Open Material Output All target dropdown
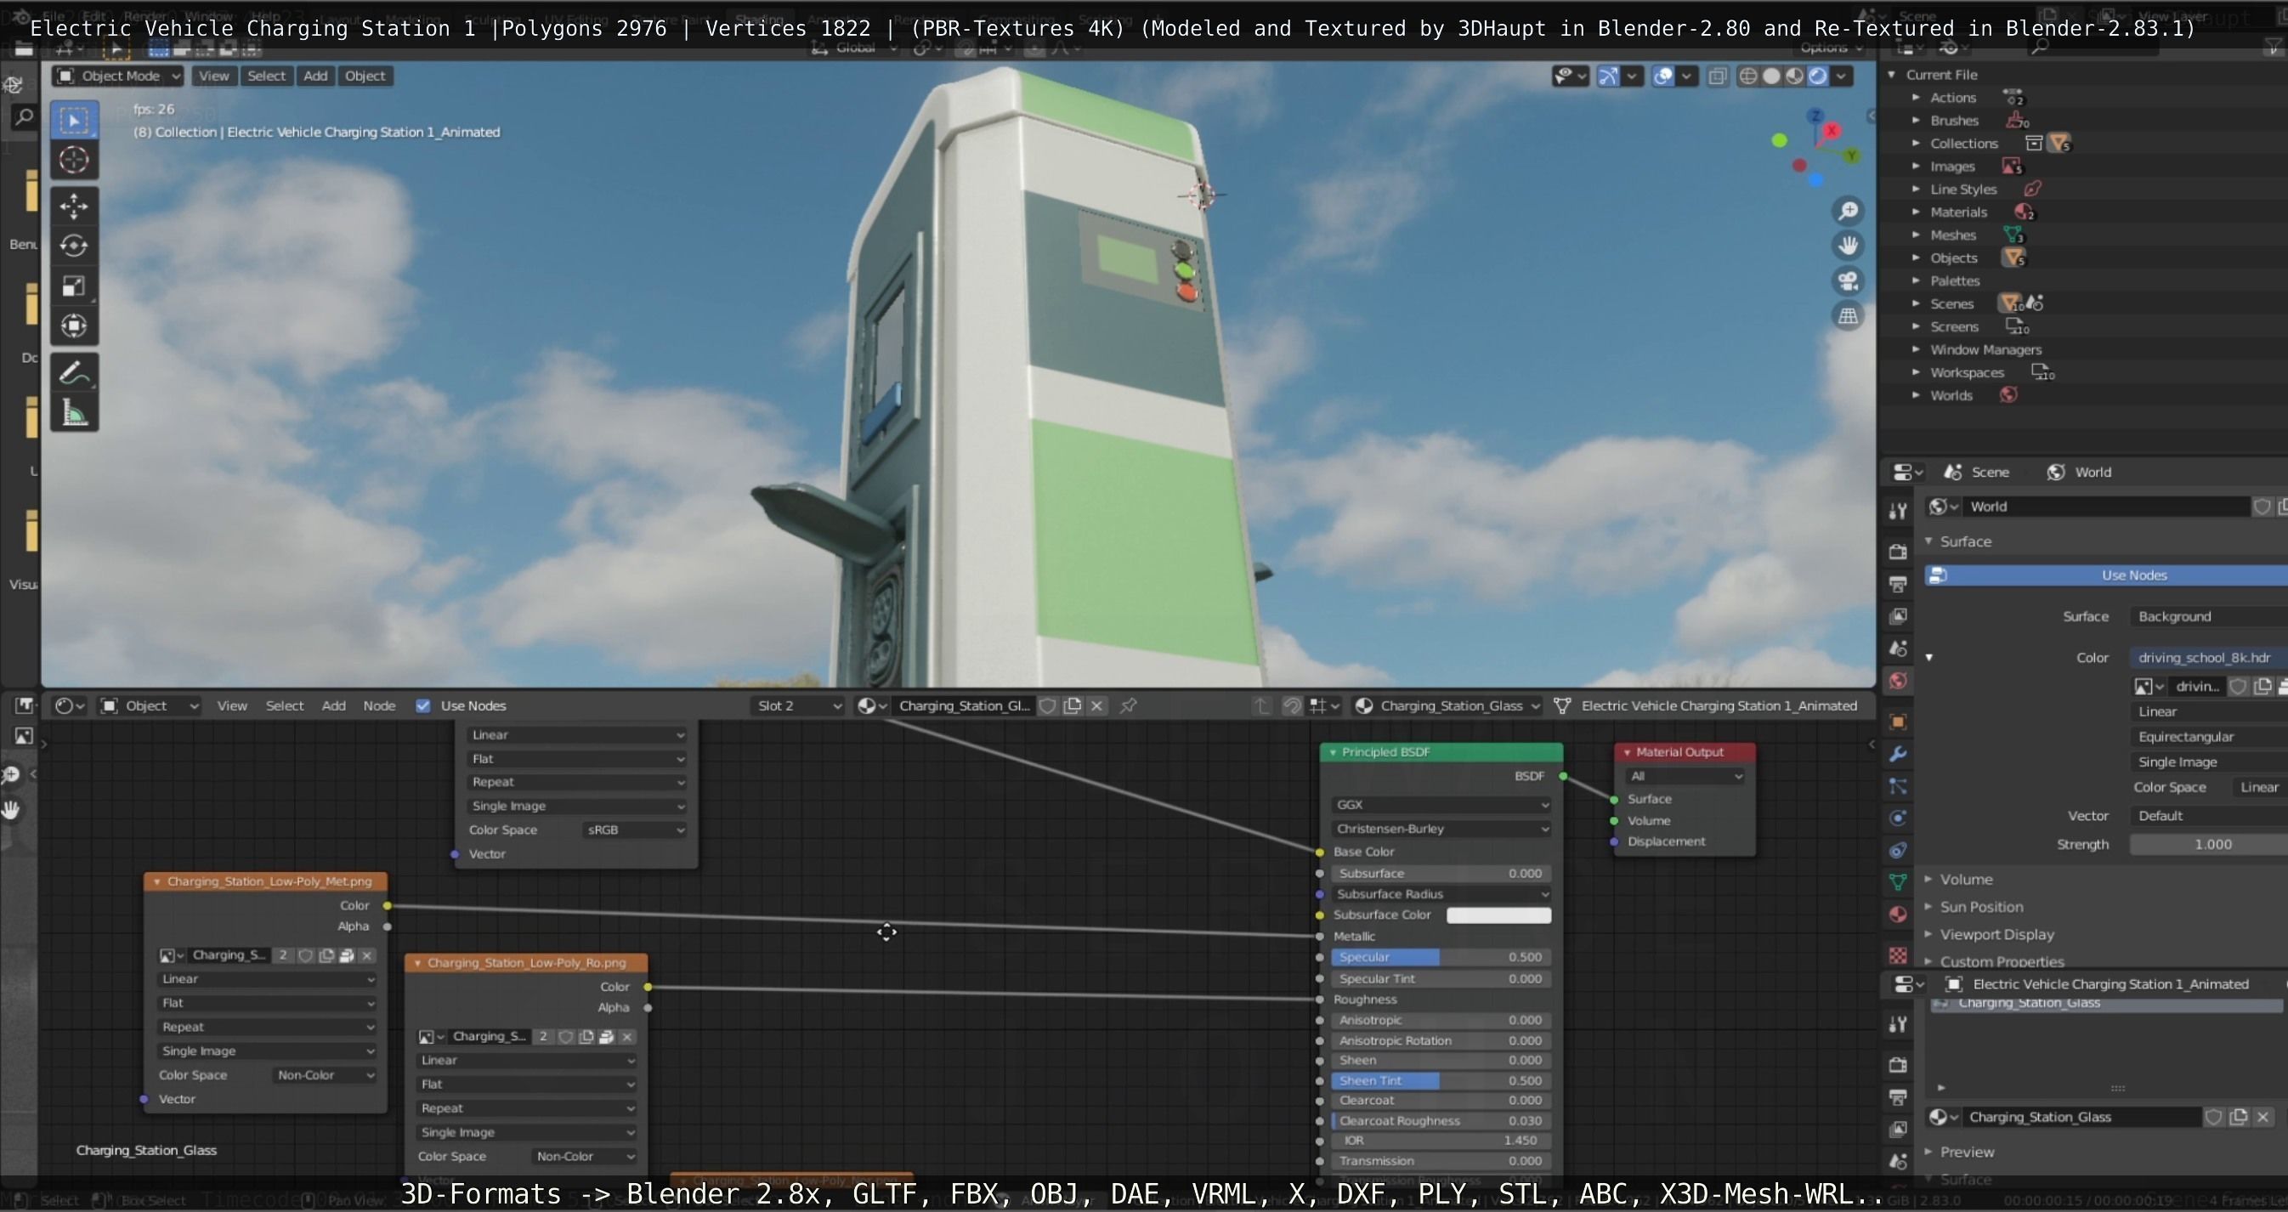This screenshot has height=1212, width=2288. click(1685, 776)
